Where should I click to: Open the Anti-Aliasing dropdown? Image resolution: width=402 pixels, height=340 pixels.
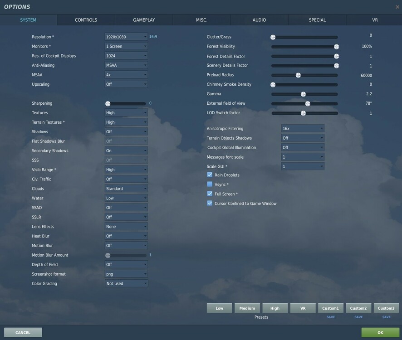(126, 65)
